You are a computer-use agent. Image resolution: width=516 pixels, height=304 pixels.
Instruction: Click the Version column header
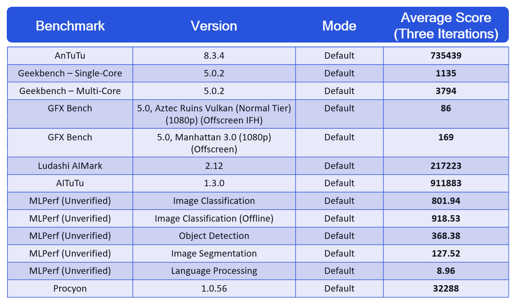pos(214,26)
